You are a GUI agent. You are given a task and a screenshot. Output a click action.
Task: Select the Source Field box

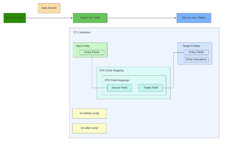pyautogui.click(x=119, y=88)
